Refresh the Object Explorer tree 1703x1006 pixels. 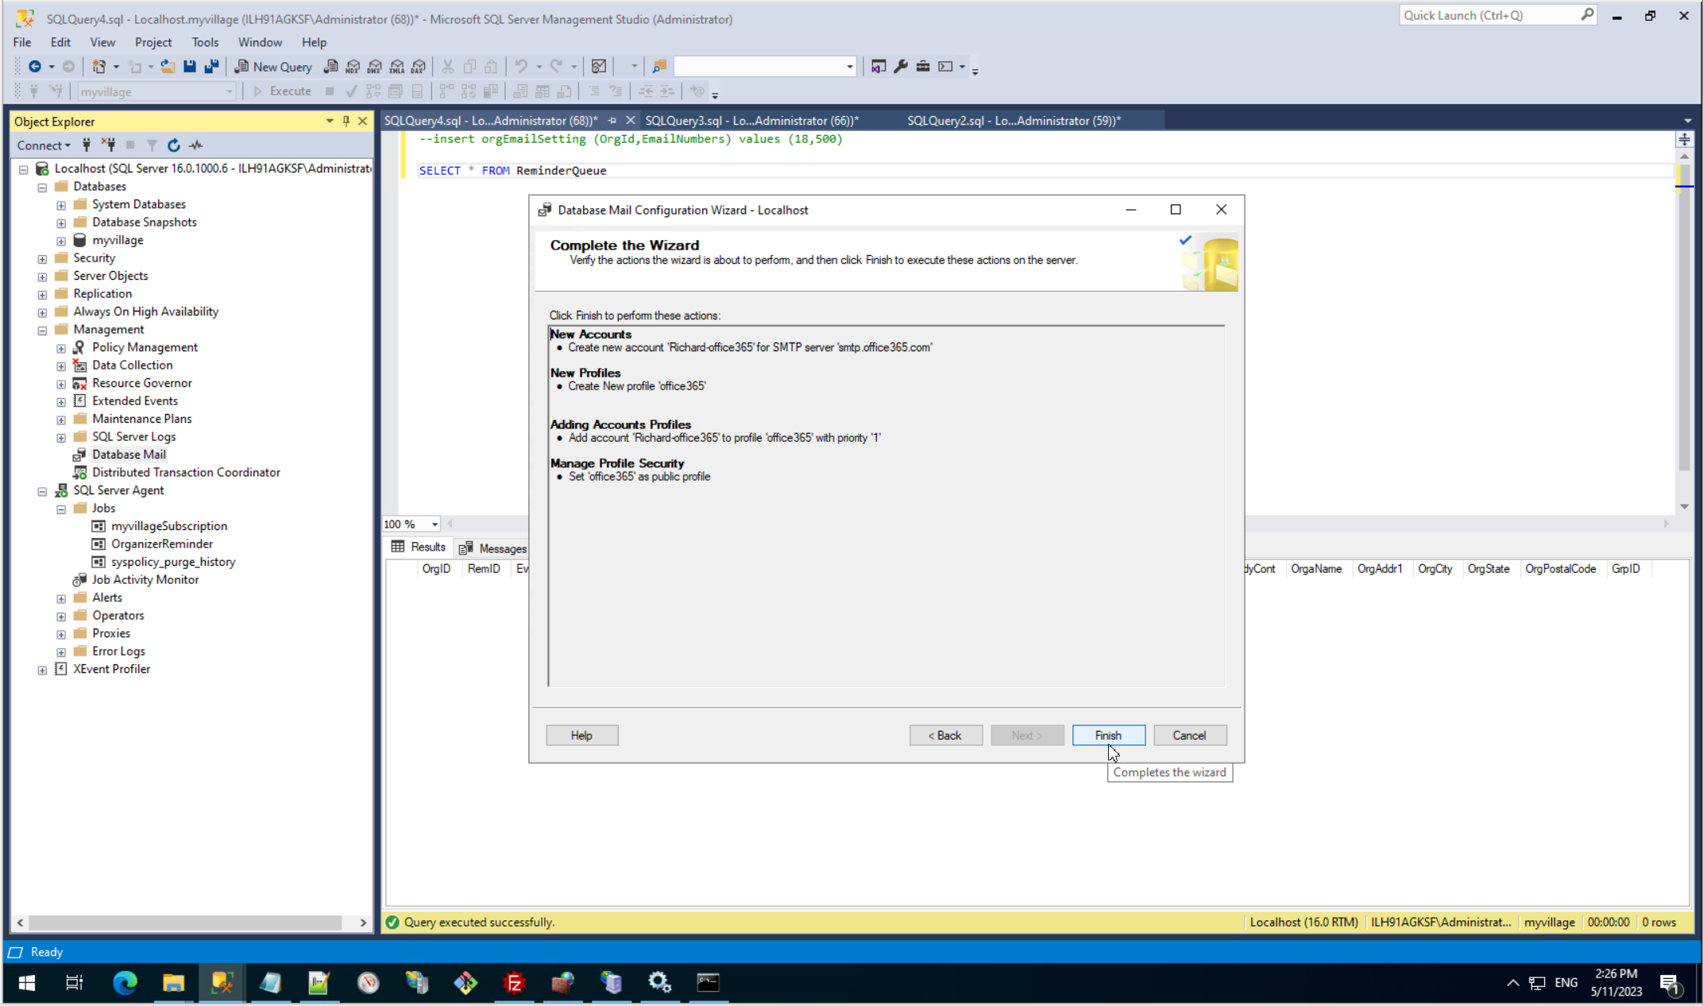[x=174, y=145]
